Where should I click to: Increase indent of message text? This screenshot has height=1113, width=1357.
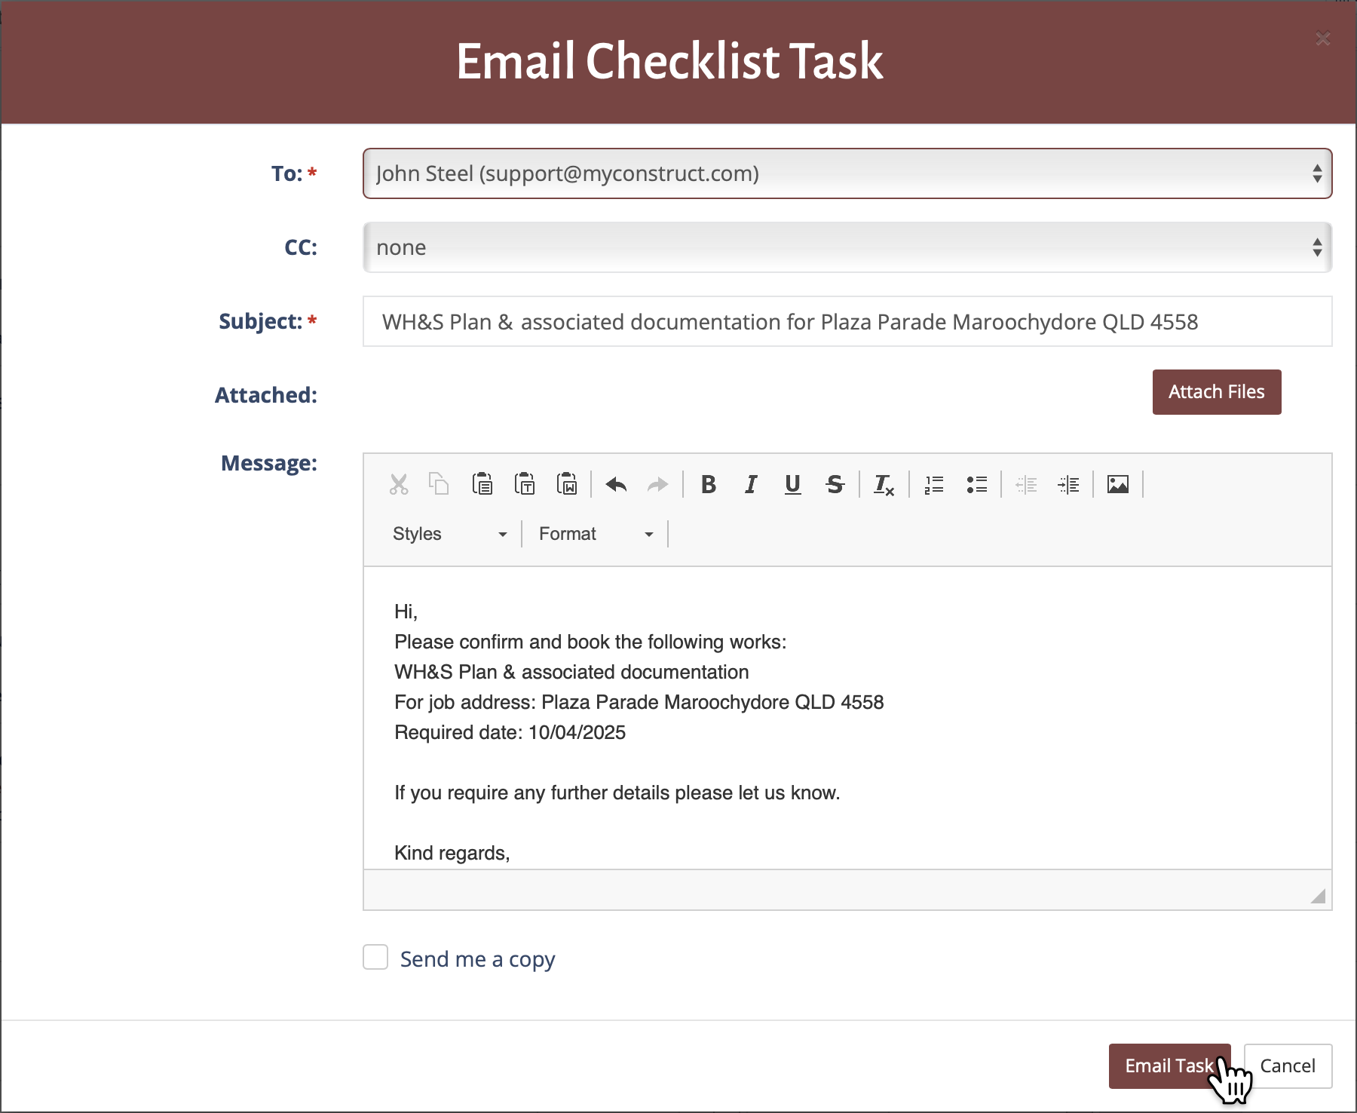tap(1068, 484)
